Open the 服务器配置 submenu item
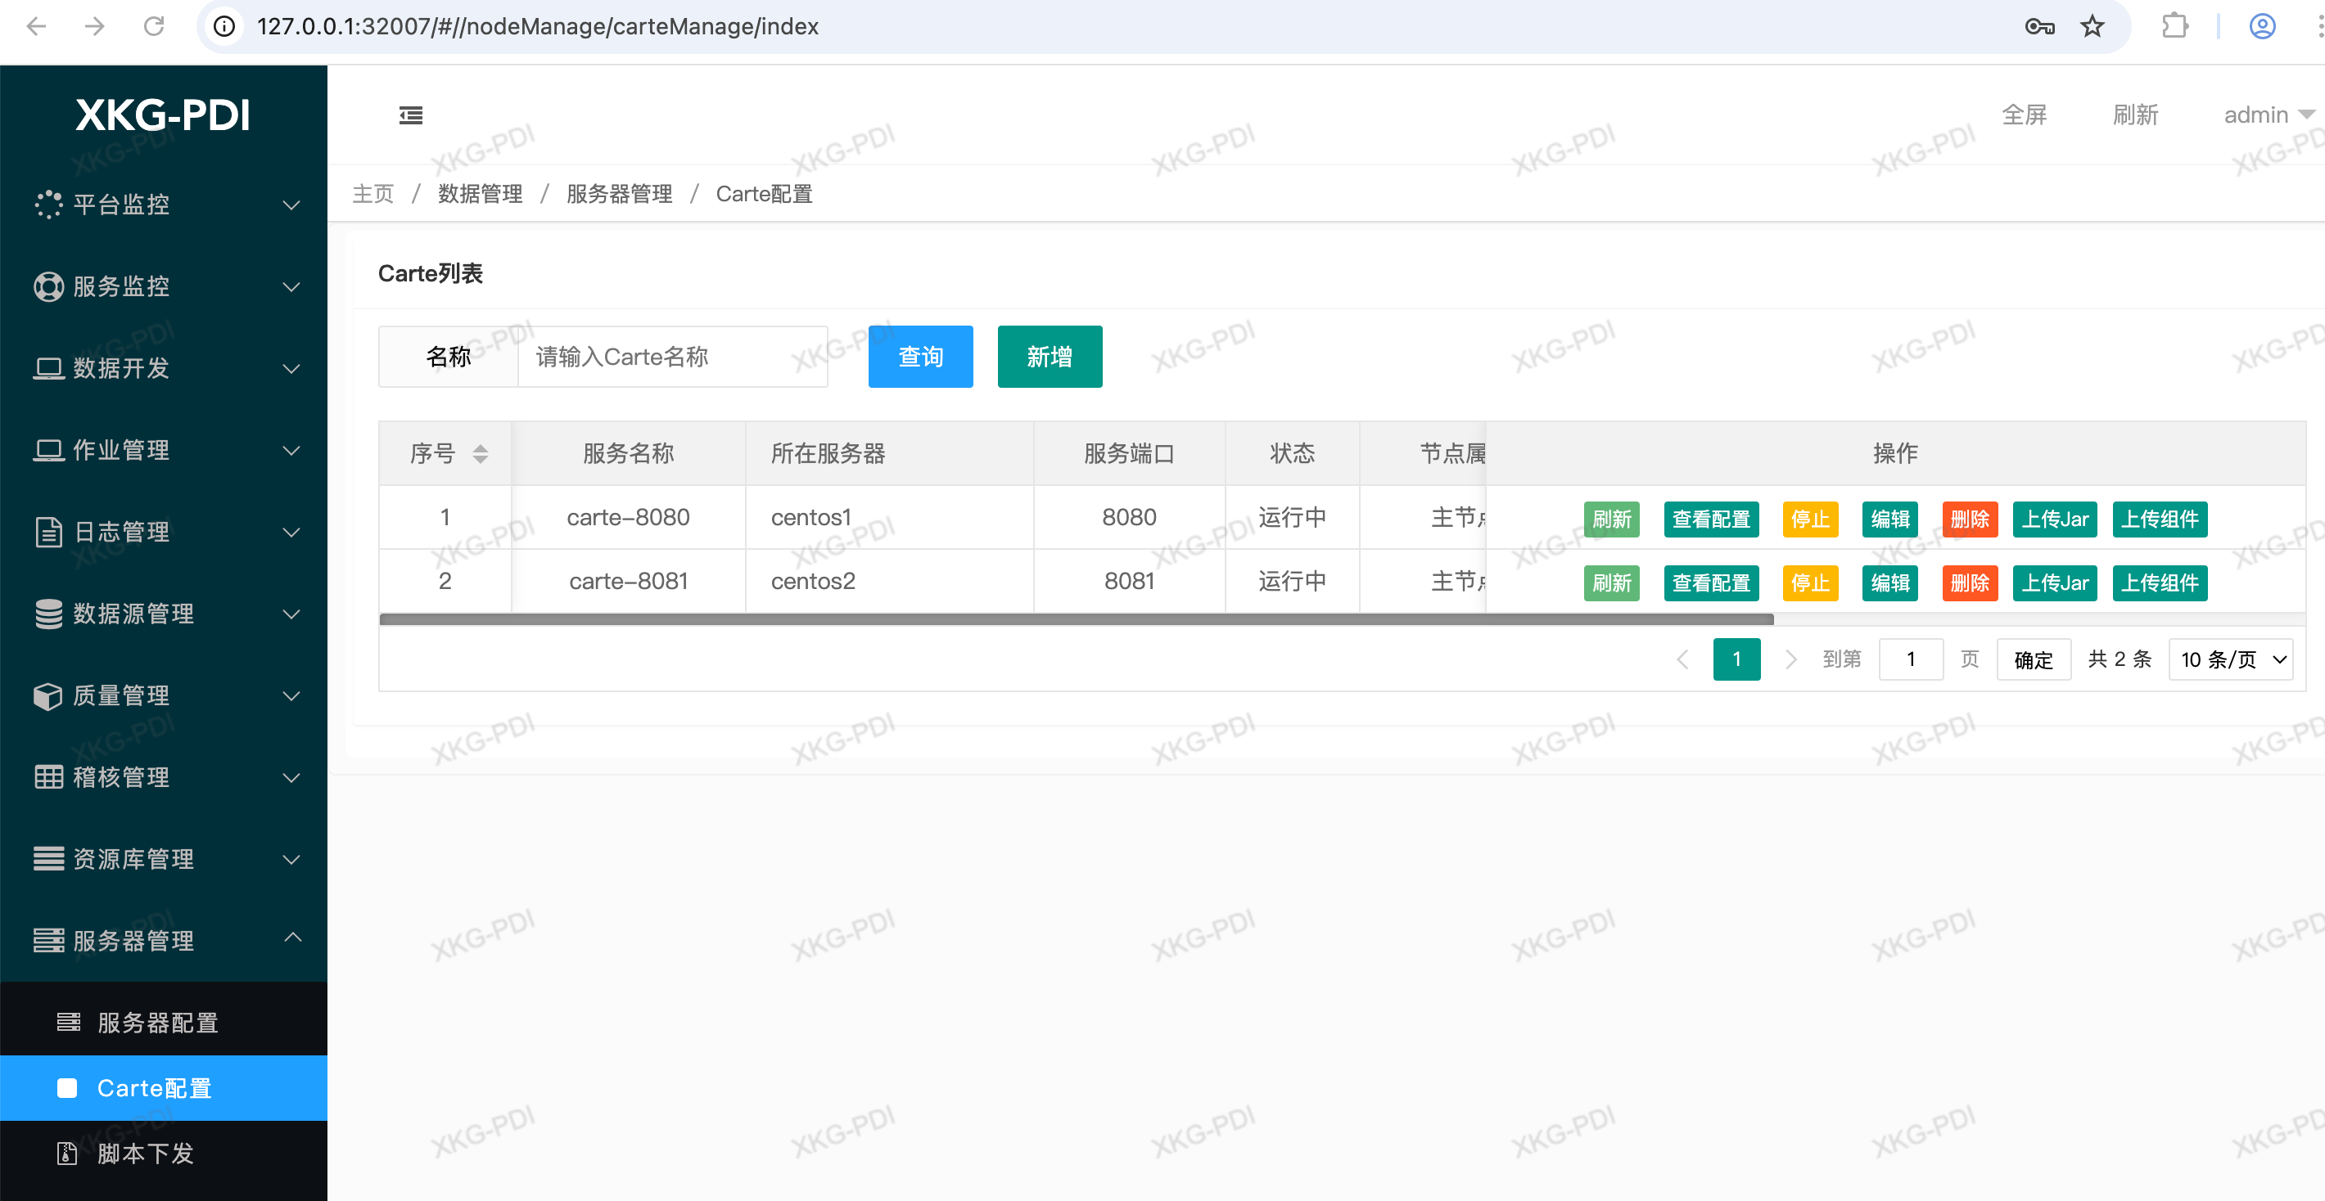The width and height of the screenshot is (2325, 1201). 158,1023
